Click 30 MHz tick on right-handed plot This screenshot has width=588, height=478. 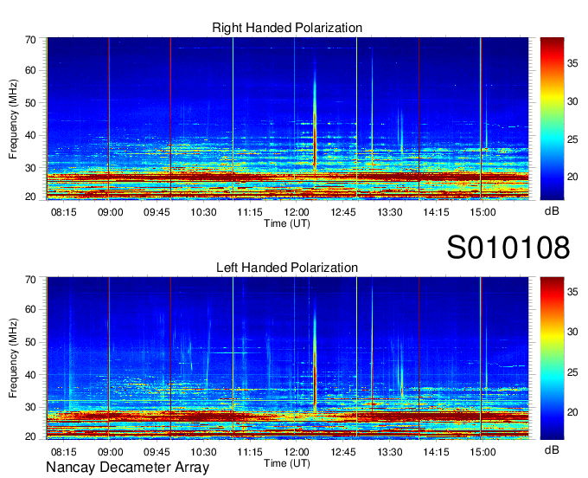(30, 168)
